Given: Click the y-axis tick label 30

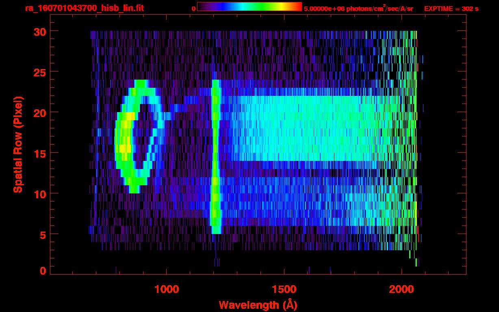Looking at the screenshot, I should [39, 31].
